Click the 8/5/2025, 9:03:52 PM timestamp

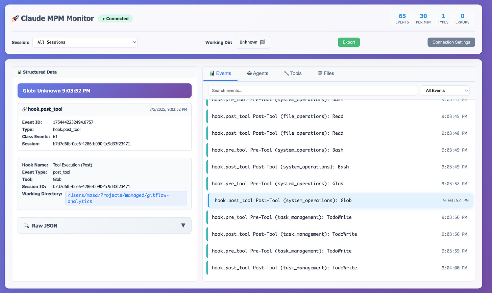point(168,109)
